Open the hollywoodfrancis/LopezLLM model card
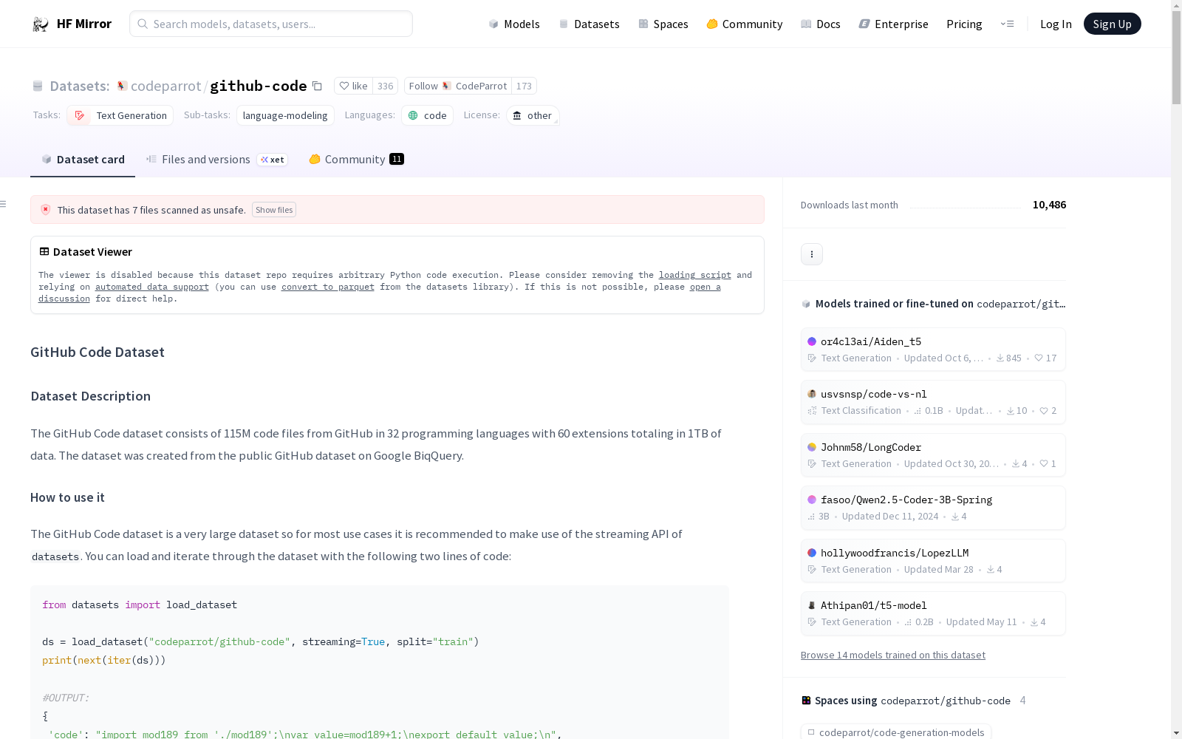1182x739 pixels. click(933, 561)
